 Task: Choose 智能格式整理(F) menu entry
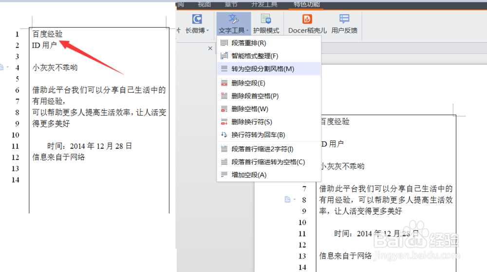(x=269, y=56)
